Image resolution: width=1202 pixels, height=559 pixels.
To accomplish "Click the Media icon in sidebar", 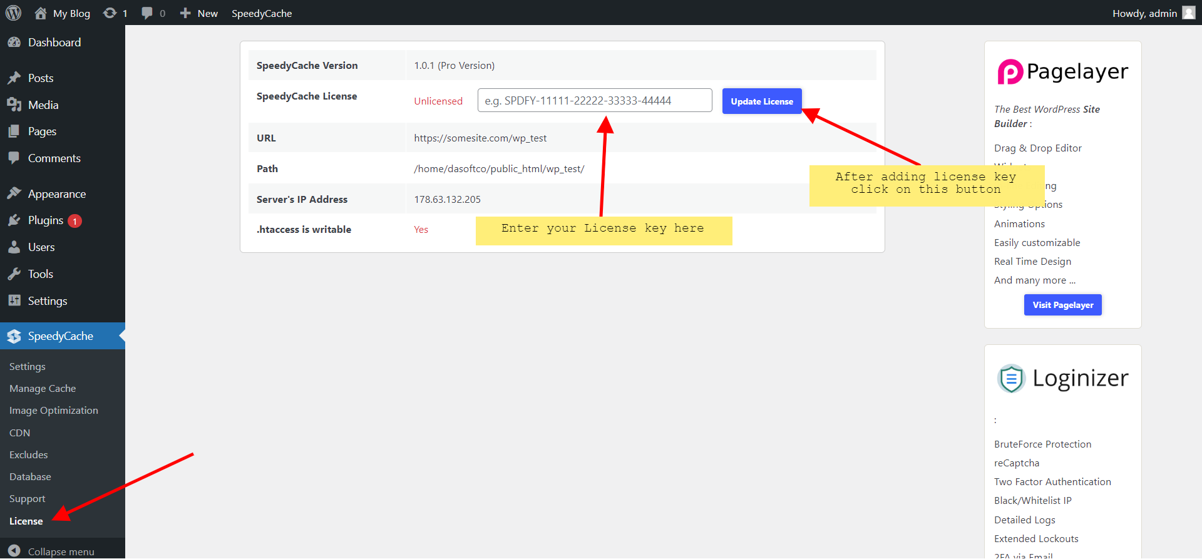I will [x=14, y=105].
